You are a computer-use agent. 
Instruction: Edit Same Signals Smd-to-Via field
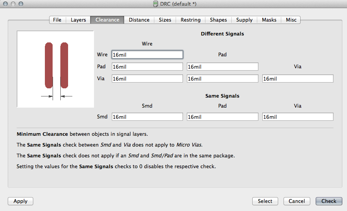[297, 117]
